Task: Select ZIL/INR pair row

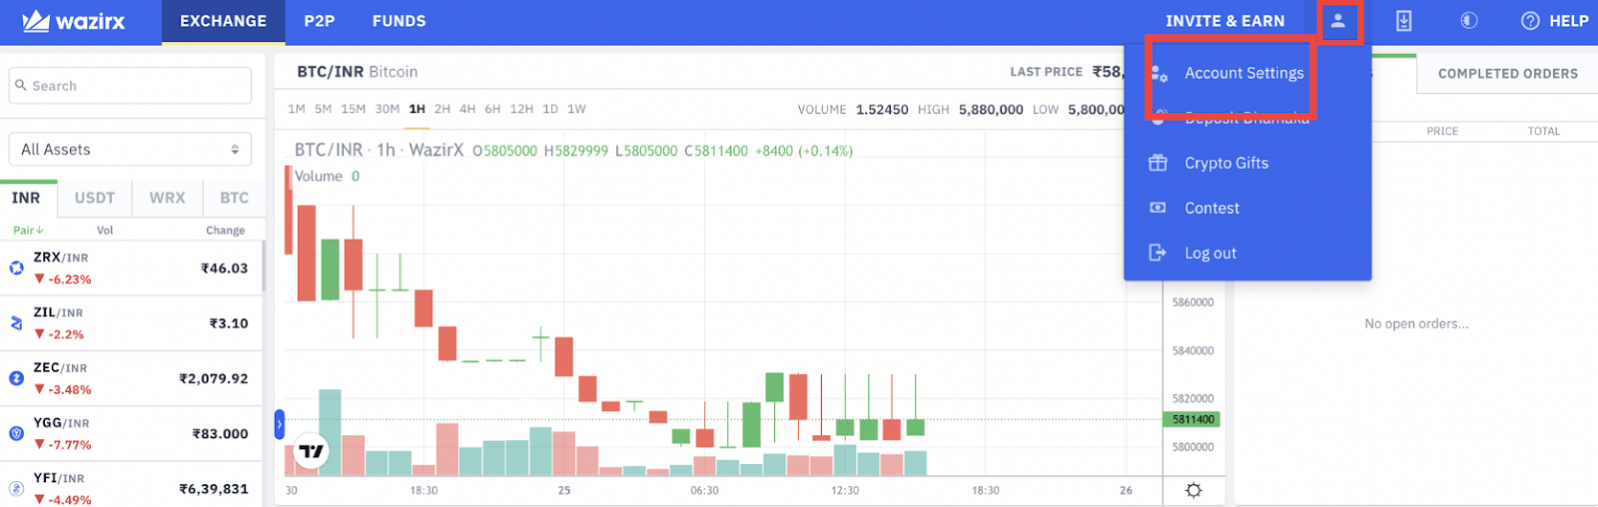Action: [131, 323]
